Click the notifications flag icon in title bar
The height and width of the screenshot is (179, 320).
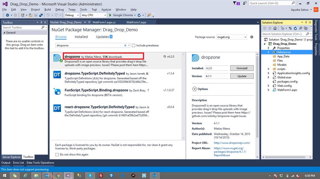click(x=236, y=3)
